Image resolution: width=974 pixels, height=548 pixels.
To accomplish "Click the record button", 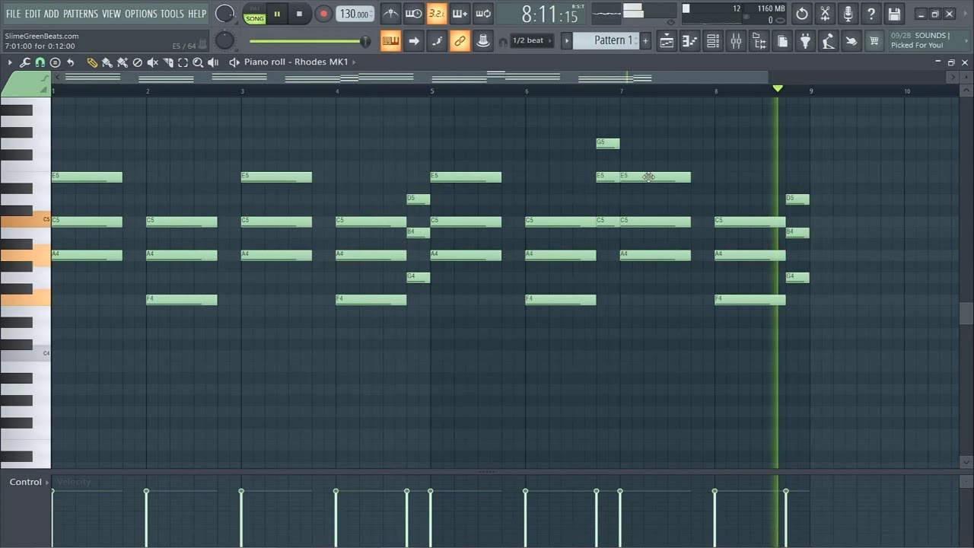I will coord(323,14).
